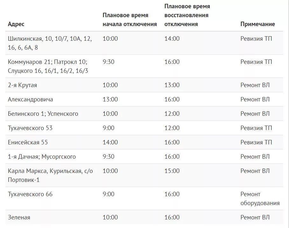The image size is (289, 228).
Task: Click the 'Адрес' column header
Action: coord(16,24)
